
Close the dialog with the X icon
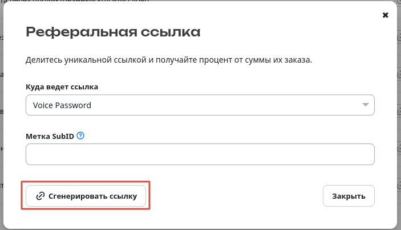(x=386, y=15)
